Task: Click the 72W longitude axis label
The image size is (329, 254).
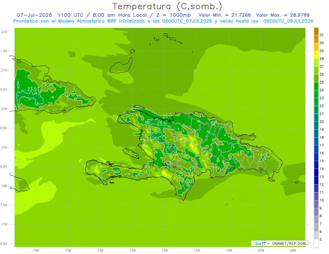Action: (x=164, y=250)
